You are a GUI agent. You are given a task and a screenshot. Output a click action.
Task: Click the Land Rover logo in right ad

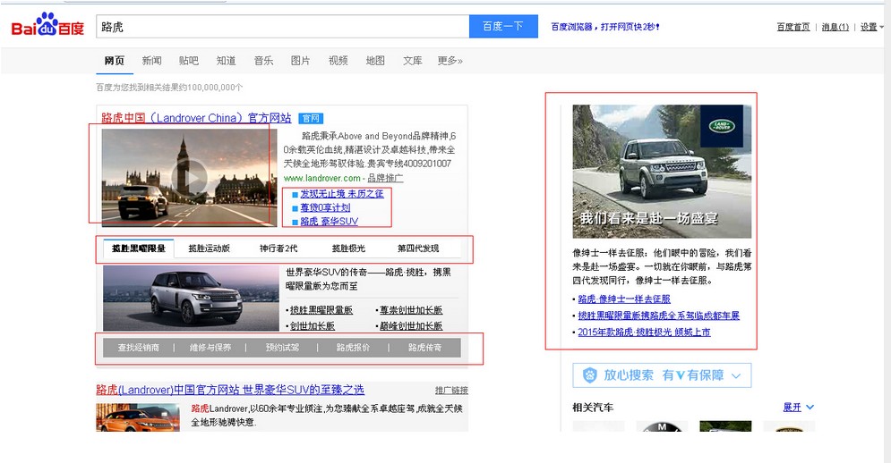pyautogui.click(x=722, y=125)
